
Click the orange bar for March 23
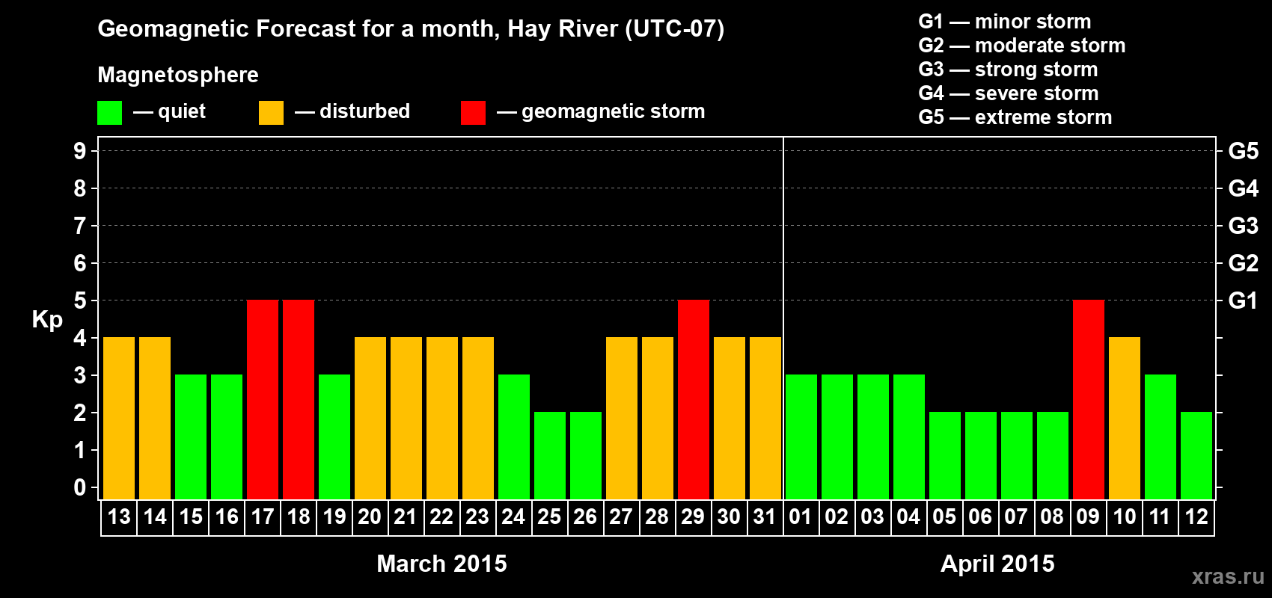tap(478, 418)
